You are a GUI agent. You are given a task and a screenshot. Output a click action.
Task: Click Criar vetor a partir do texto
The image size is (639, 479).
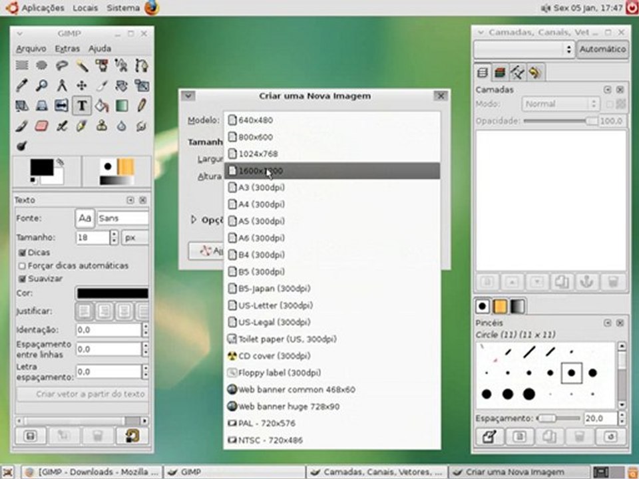pyautogui.click(x=81, y=395)
